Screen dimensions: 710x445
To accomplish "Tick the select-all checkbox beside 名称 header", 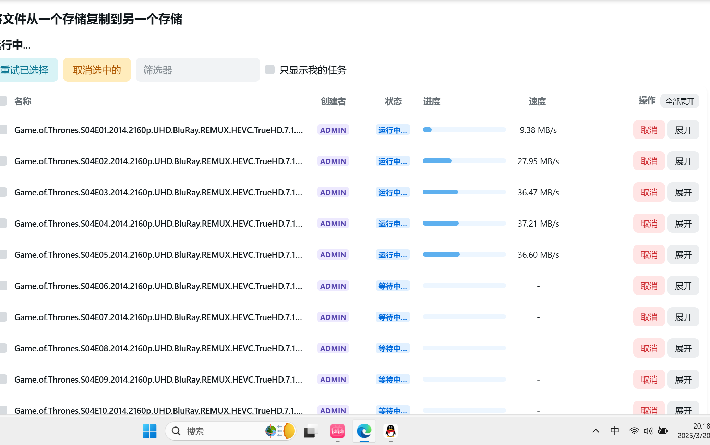I will point(3,101).
